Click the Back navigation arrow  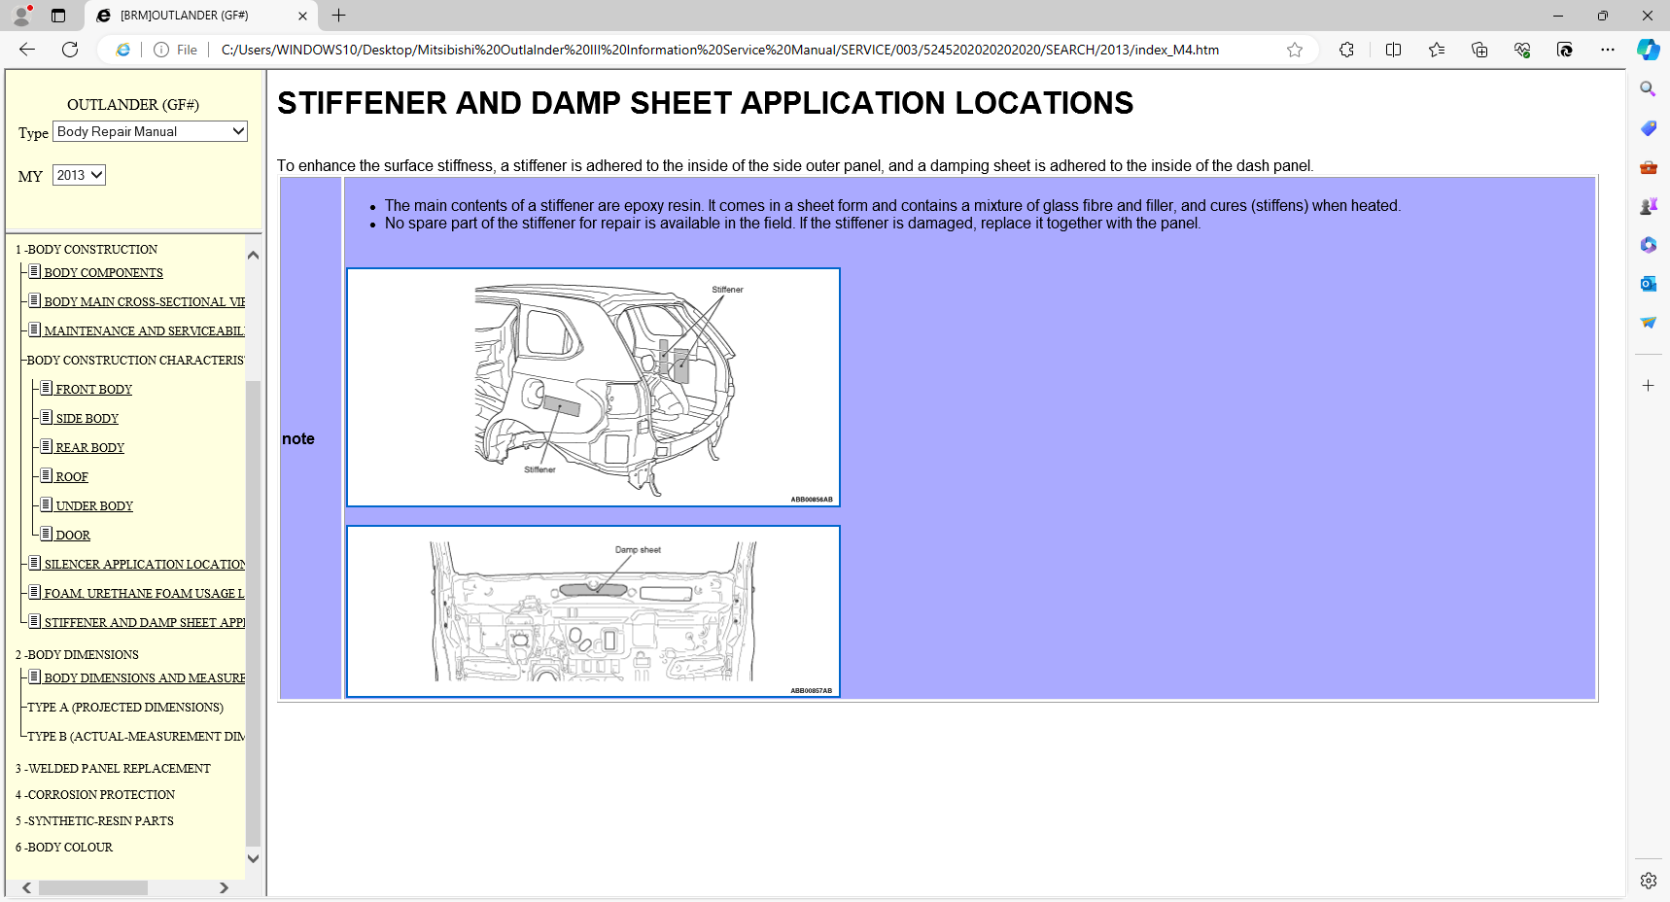[x=27, y=50]
